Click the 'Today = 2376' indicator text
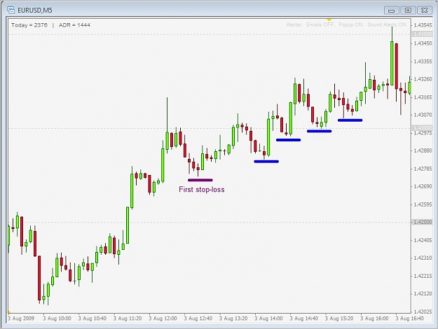Viewport: 438px width, 329px height. coord(29,25)
